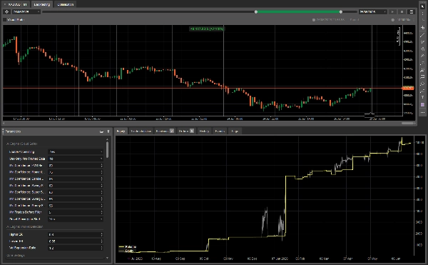Click the Balance legend entry in equity chart
The width and height of the screenshot is (428, 265).
pos(128,246)
